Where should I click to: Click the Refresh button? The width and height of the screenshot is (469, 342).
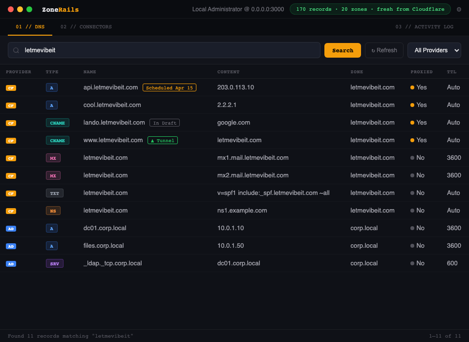(x=384, y=50)
